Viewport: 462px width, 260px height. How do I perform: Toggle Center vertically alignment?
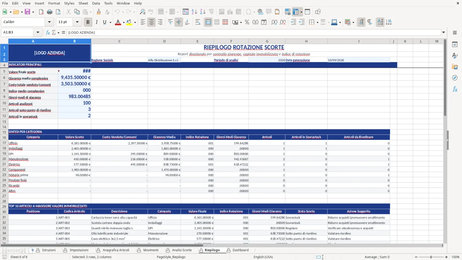click(179, 22)
